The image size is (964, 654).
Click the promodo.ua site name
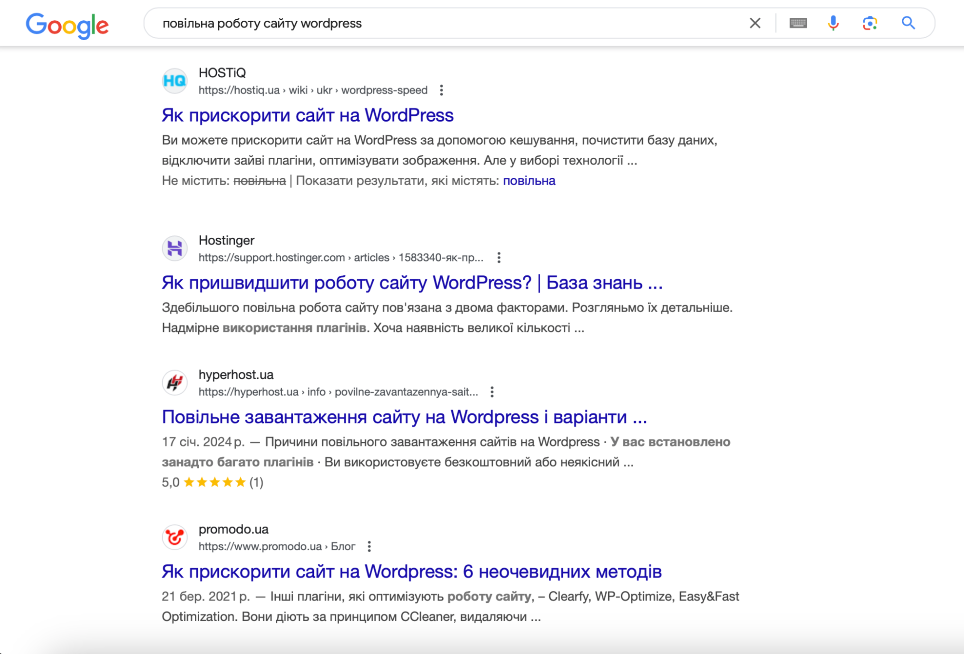233,529
